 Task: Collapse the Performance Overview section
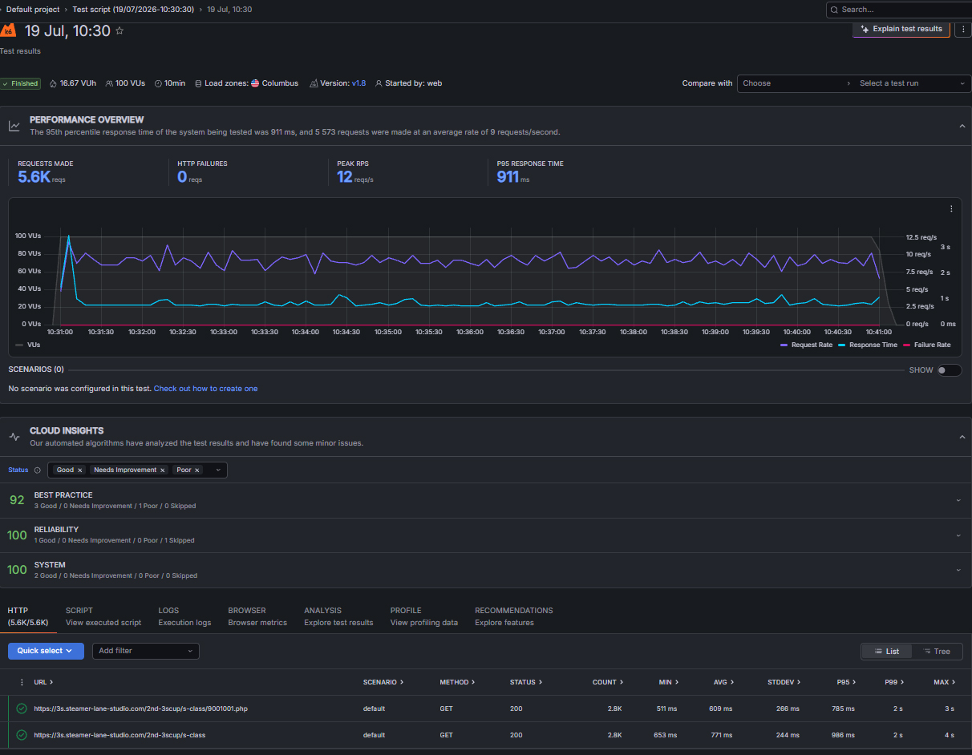point(962,126)
